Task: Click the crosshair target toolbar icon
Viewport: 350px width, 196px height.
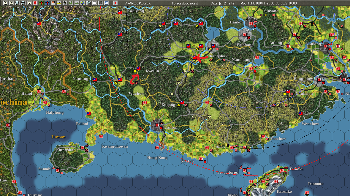Action: point(89,3)
